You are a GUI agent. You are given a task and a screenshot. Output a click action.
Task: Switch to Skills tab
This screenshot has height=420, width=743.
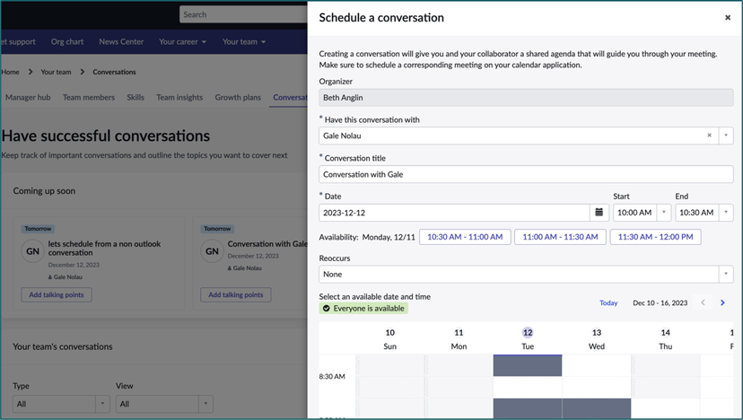(x=135, y=97)
